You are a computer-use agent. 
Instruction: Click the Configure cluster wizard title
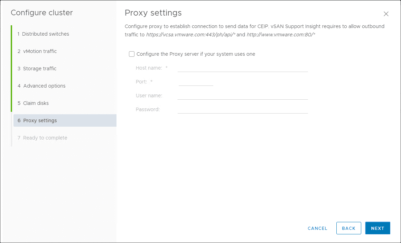click(42, 13)
